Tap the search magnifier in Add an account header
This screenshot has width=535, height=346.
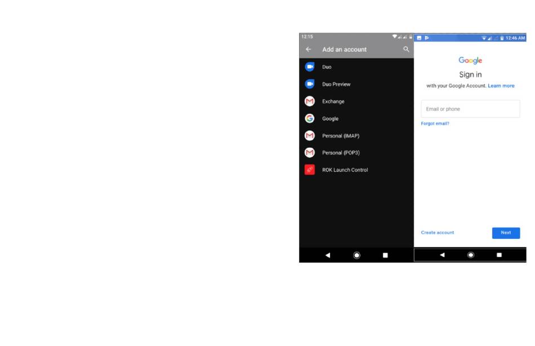click(x=406, y=50)
